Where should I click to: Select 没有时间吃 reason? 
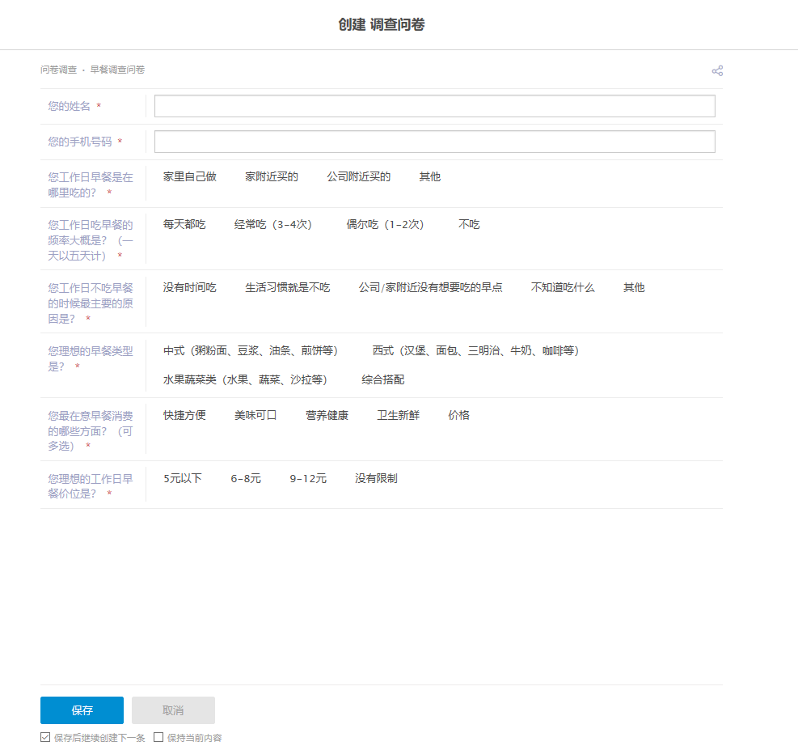(x=189, y=288)
